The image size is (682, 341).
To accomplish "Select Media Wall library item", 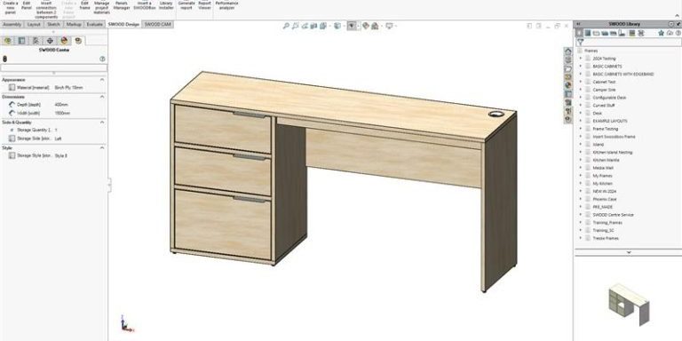I will tap(602, 168).
